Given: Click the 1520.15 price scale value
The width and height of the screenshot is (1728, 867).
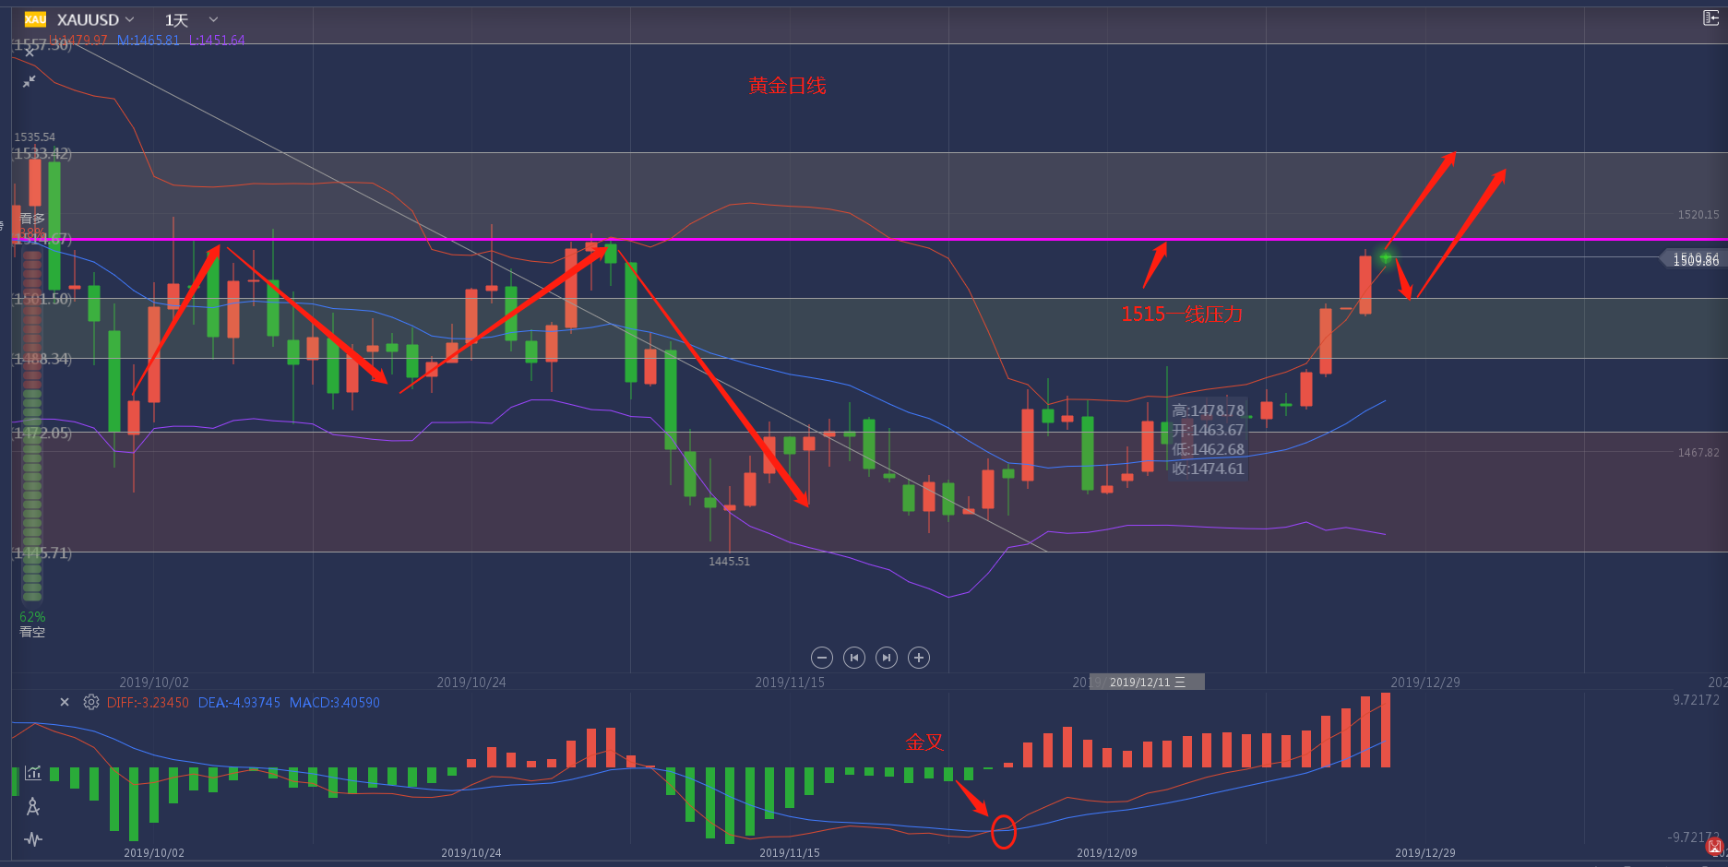Looking at the screenshot, I should [x=1698, y=215].
